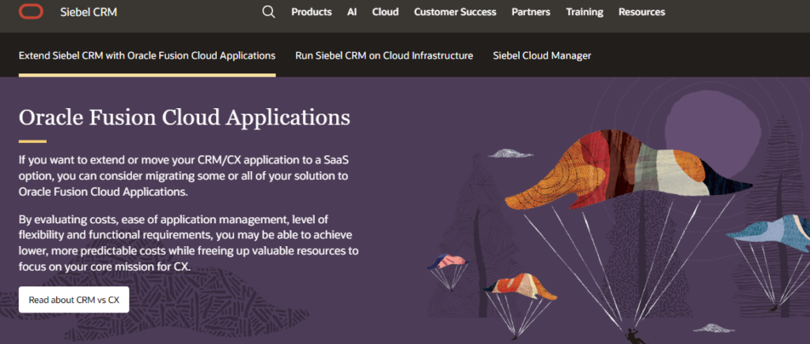Open the Products menu

point(312,12)
